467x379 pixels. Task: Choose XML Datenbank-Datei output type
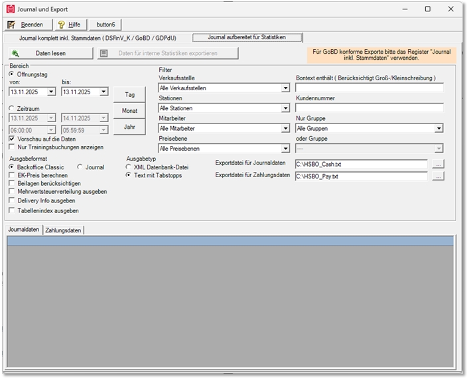point(129,167)
